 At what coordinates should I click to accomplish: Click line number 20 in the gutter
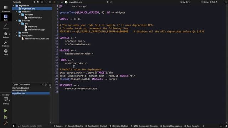[x=57, y=66]
